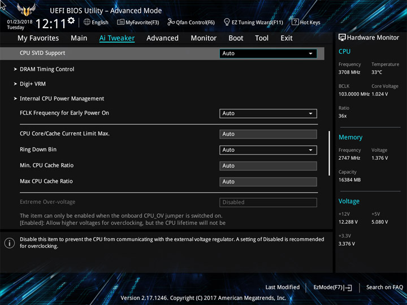The width and height of the screenshot is (407, 305).
Task: Go to the Exit tab
Action: (287, 38)
